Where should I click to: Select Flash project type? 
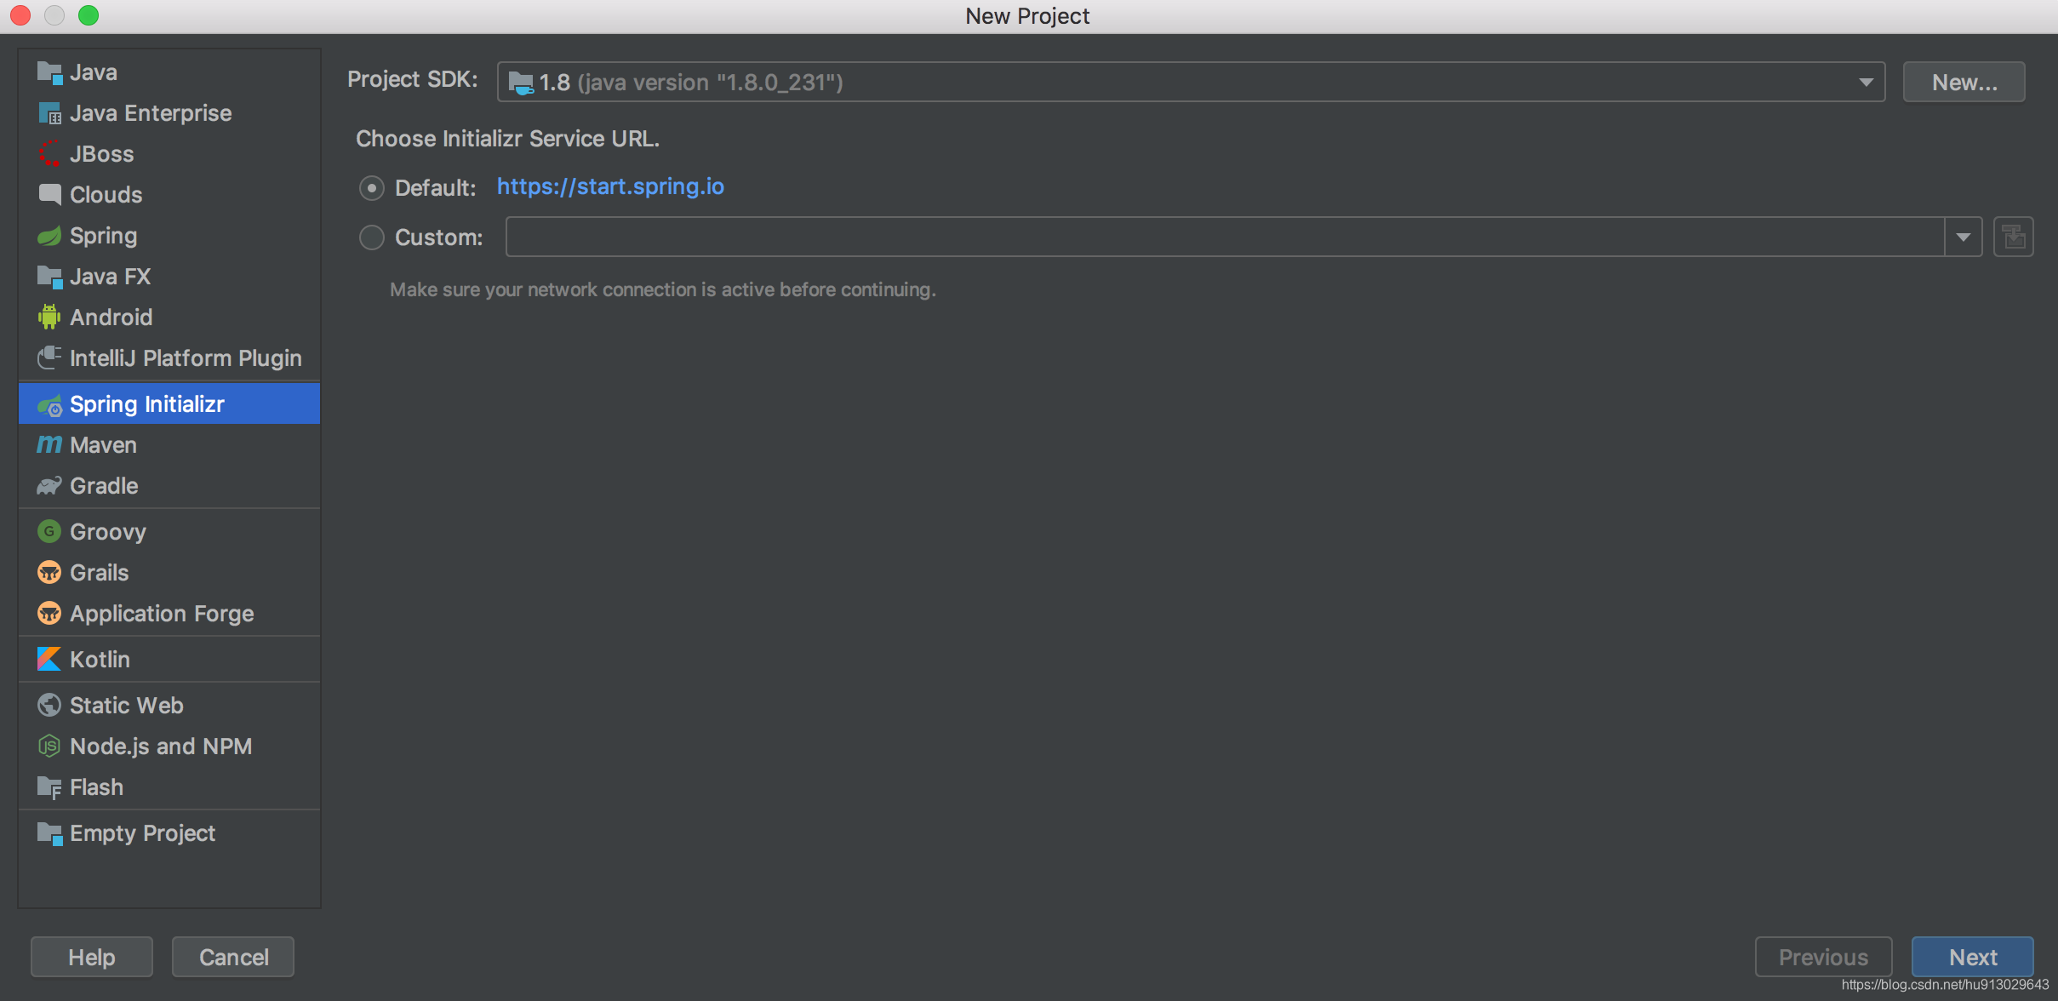click(169, 787)
